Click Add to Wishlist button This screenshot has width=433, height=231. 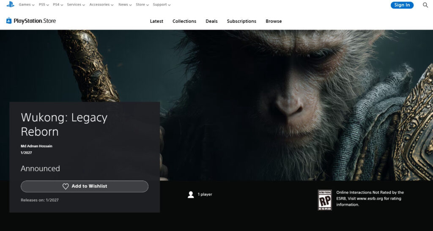(x=85, y=187)
